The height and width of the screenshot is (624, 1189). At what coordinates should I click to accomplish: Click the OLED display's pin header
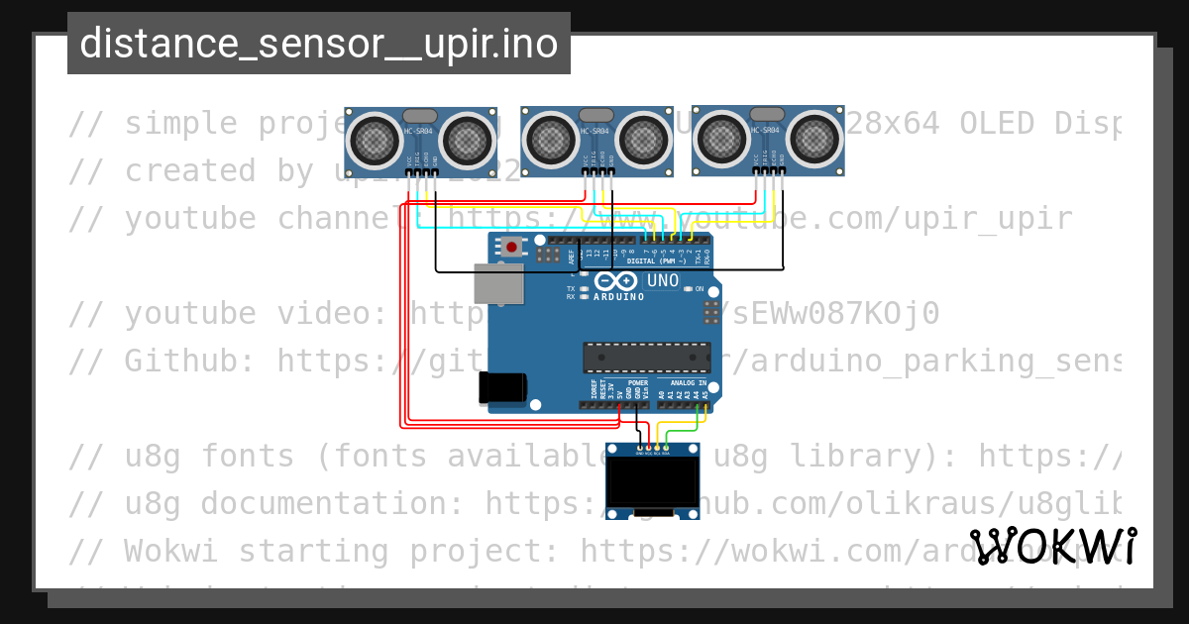tap(653, 449)
